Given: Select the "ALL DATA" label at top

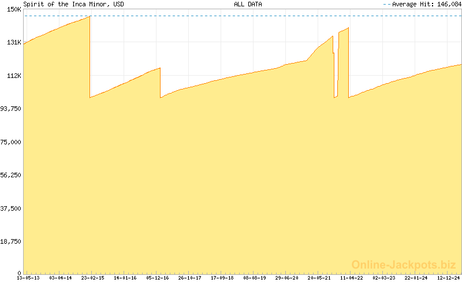Looking at the screenshot, I should tap(247, 4).
